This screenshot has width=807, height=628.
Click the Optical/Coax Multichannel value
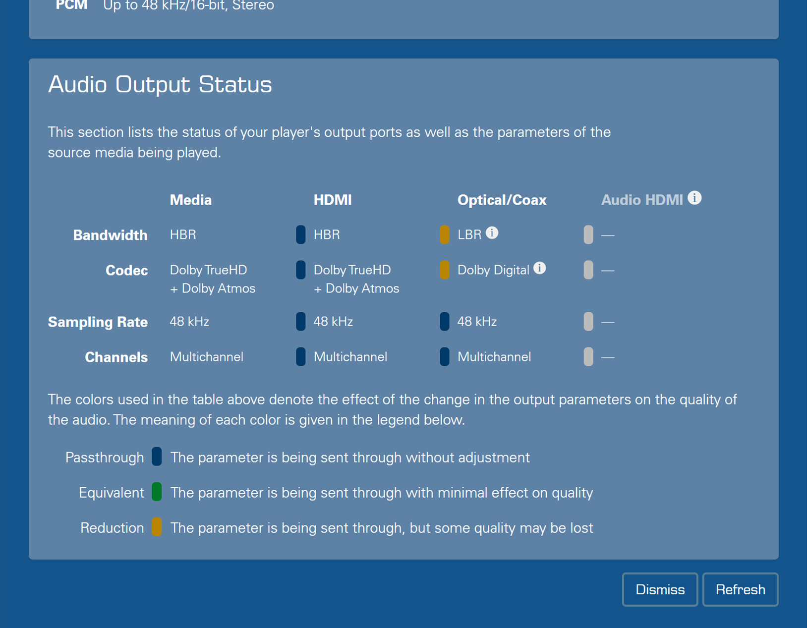[494, 357]
